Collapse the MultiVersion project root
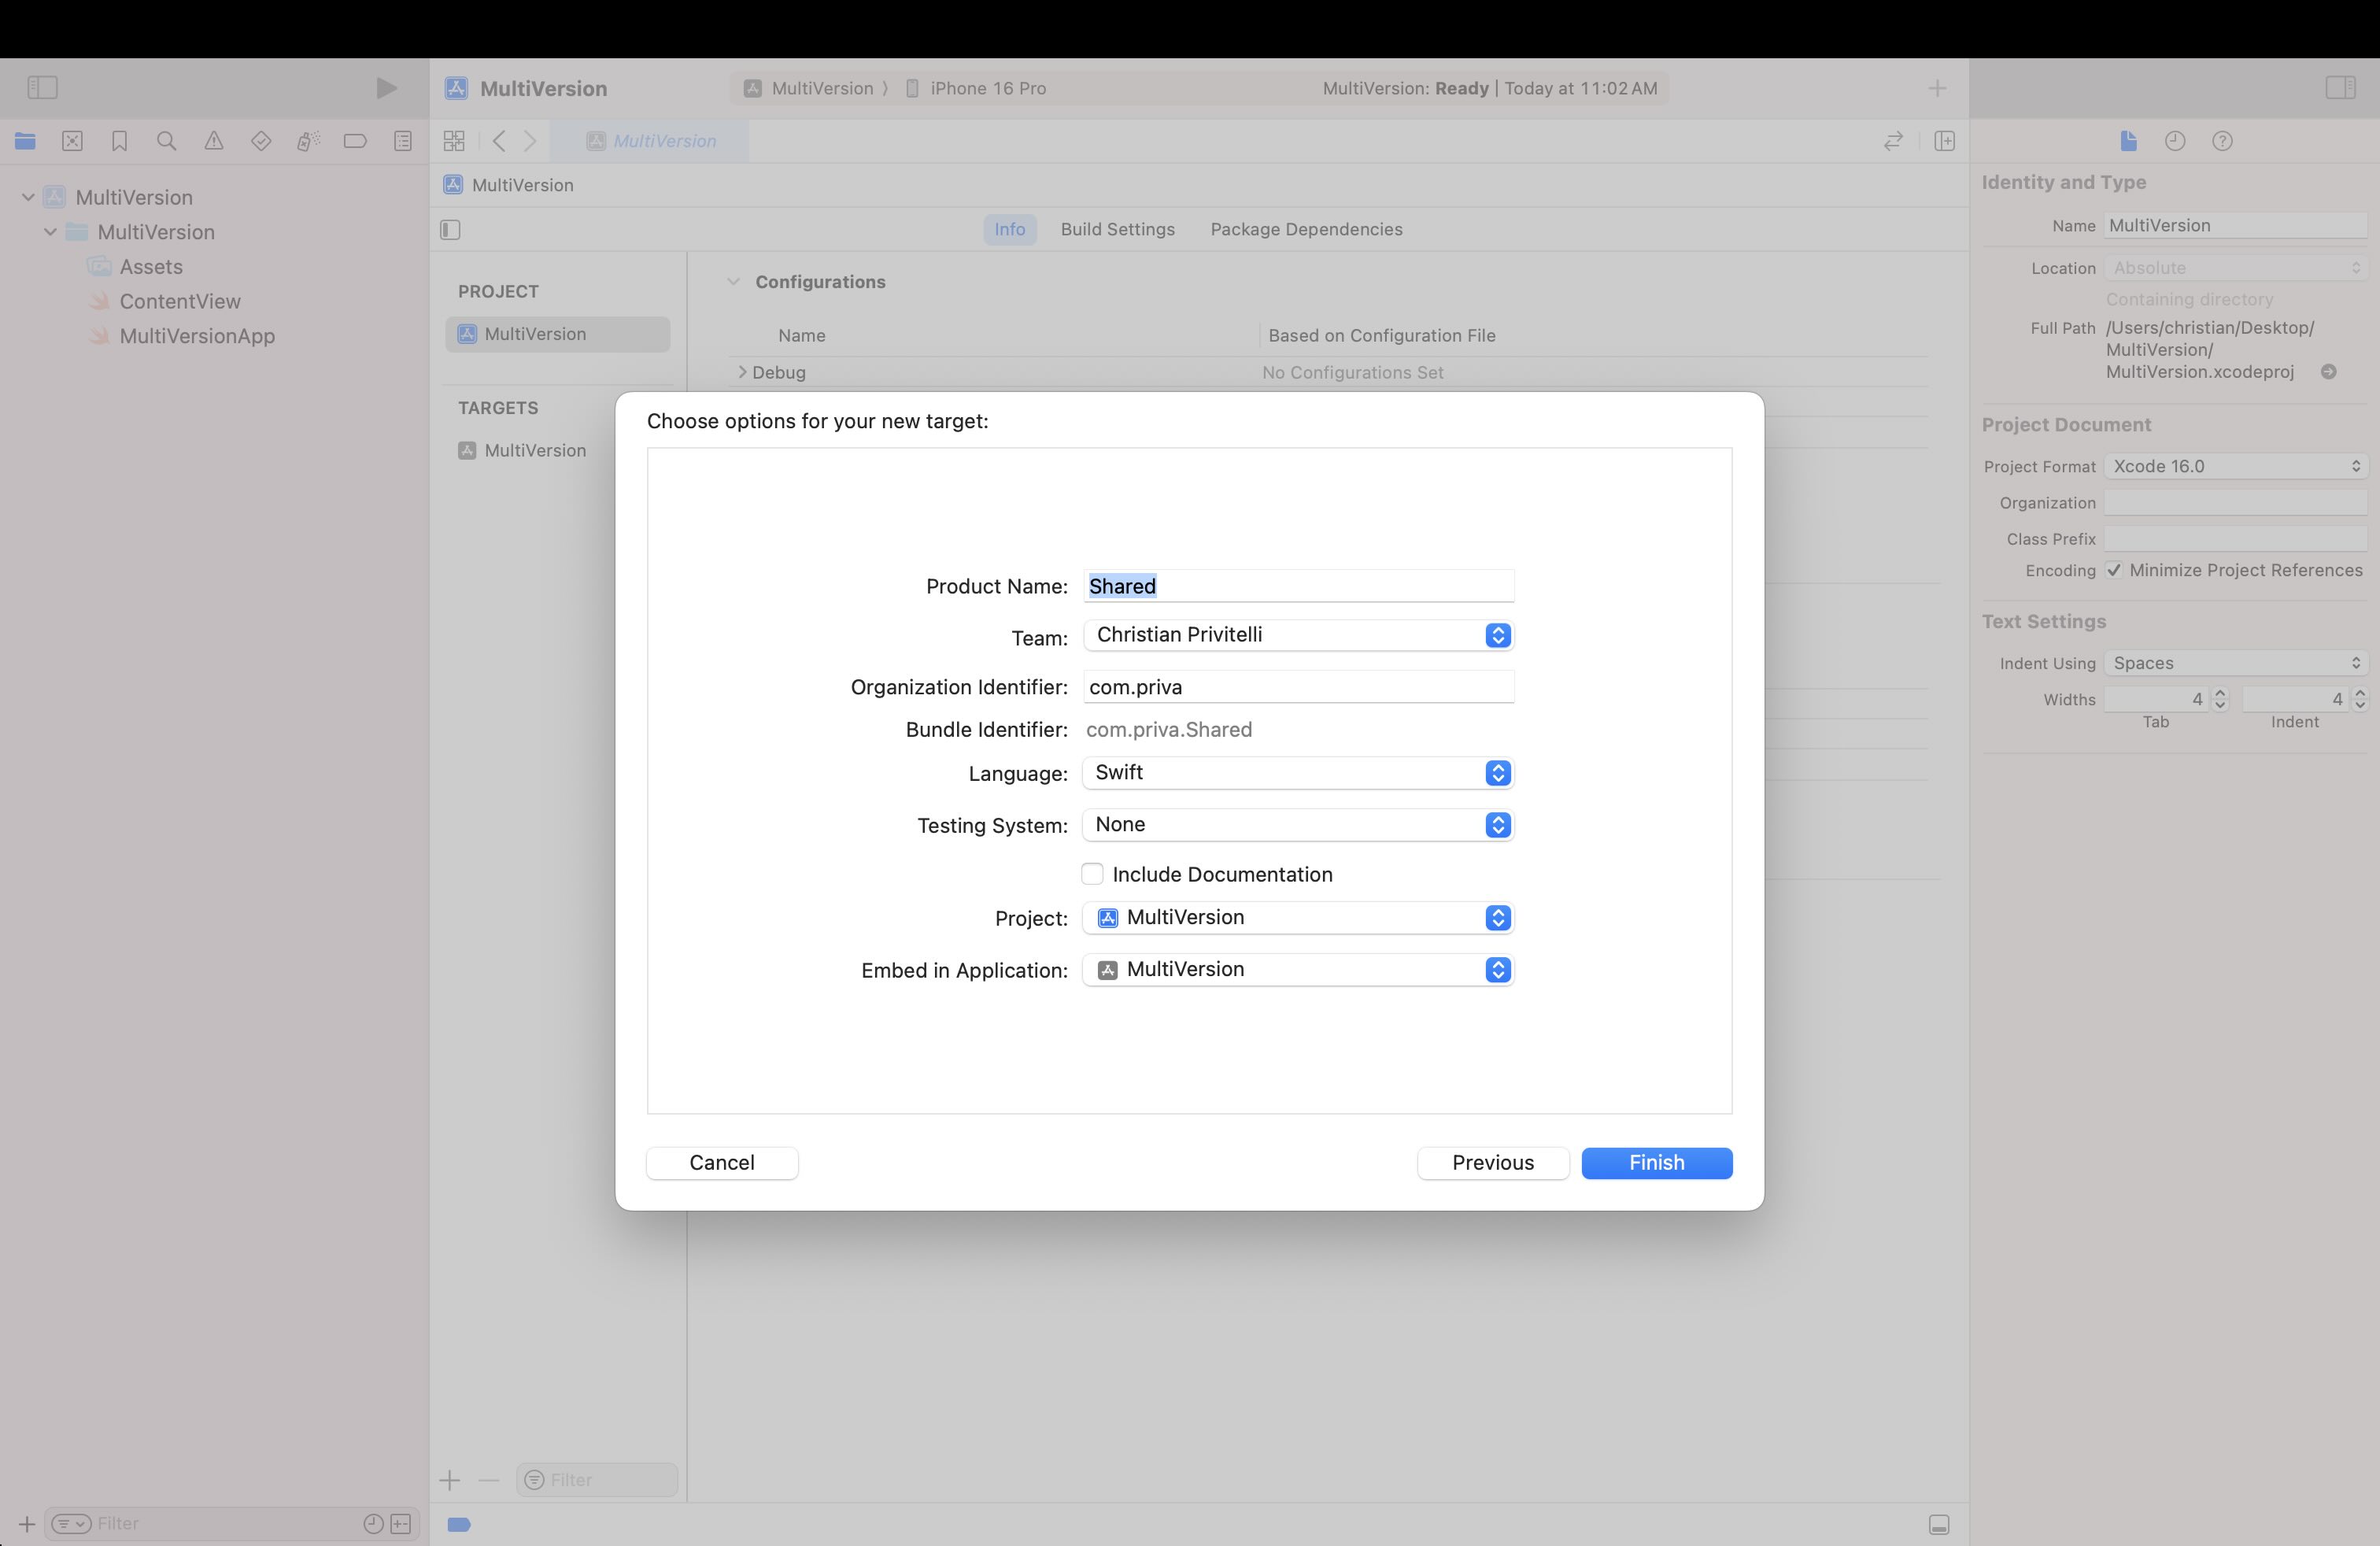The width and height of the screenshot is (2380, 1546). pos(28,197)
